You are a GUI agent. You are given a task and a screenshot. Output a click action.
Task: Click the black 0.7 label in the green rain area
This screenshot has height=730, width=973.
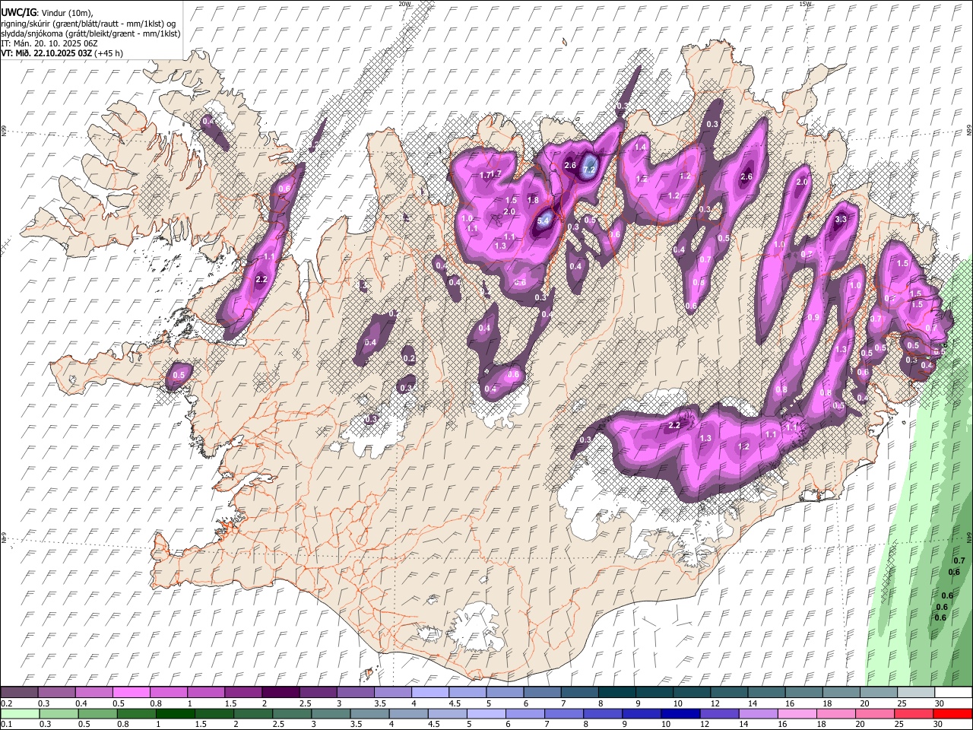point(959,560)
